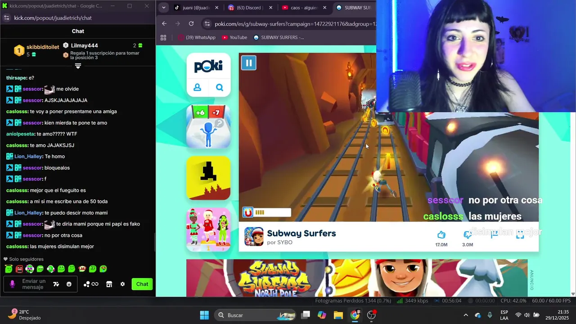The height and width of the screenshot is (324, 576).
Task: Open the Chrome apps grid bookmark icon
Action: pos(163,37)
